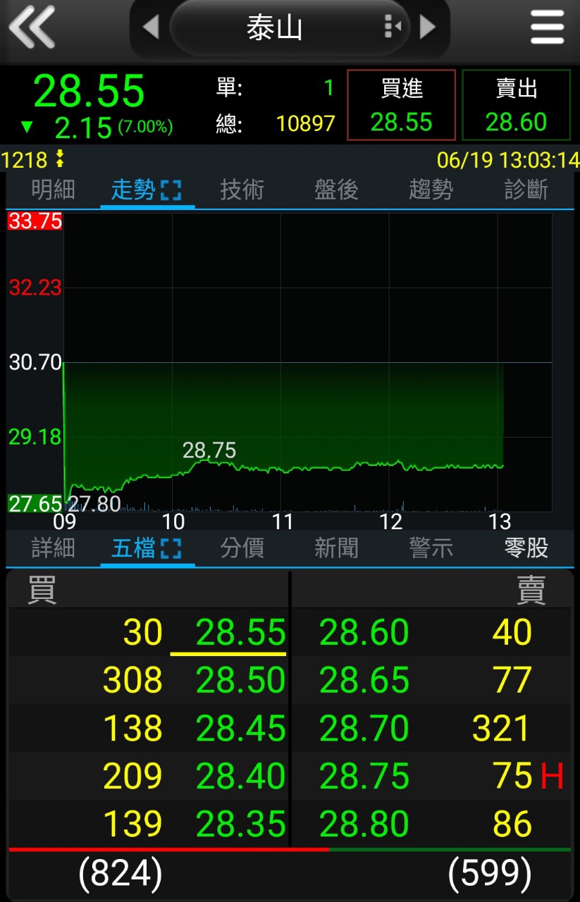Screen dimensions: 580x902
Task: Tap the 27.65 lower limit price label
Action: (x=35, y=504)
